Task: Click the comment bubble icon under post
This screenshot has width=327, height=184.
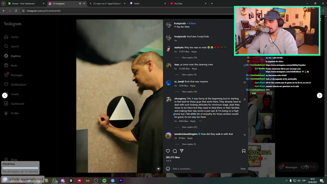Action: point(175,151)
